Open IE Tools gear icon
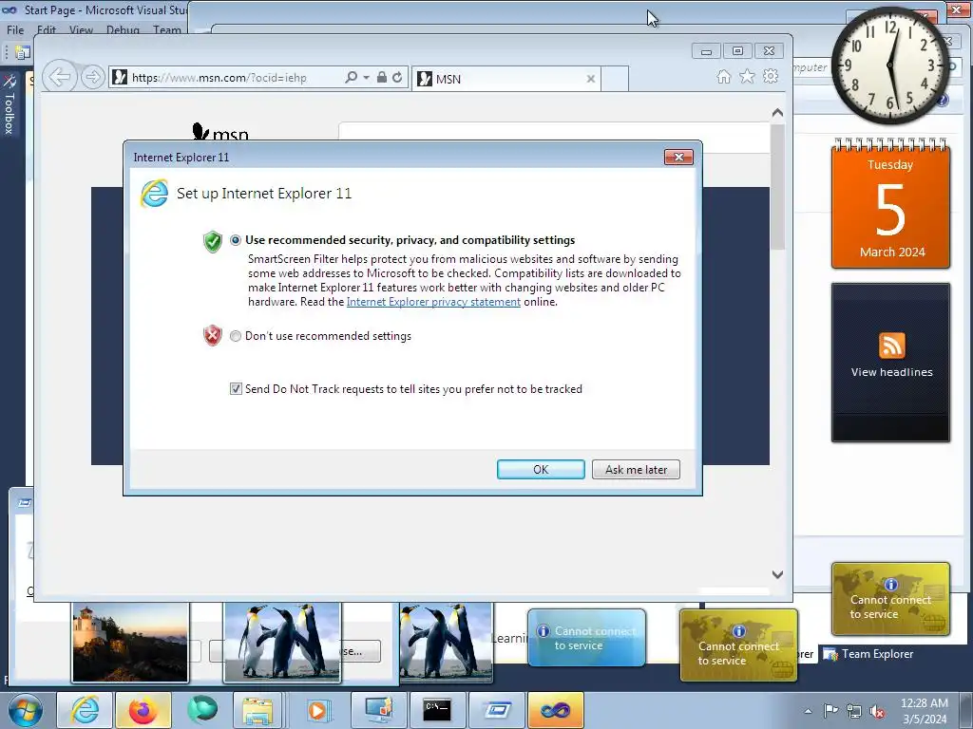 771,76
